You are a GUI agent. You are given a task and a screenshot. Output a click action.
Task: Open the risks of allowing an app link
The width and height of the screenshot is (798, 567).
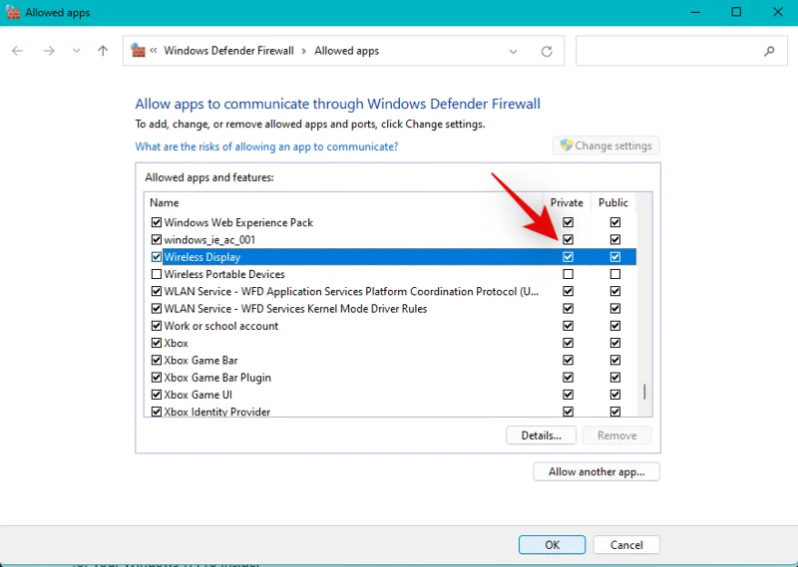(x=266, y=146)
